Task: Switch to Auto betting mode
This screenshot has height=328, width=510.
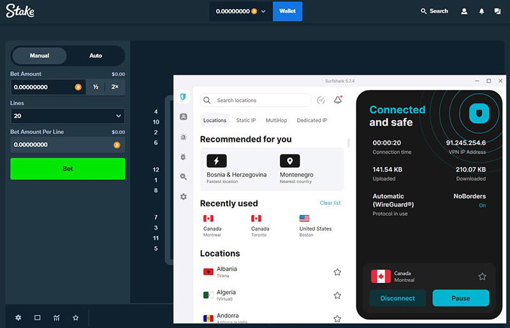Action: pyautogui.click(x=96, y=56)
